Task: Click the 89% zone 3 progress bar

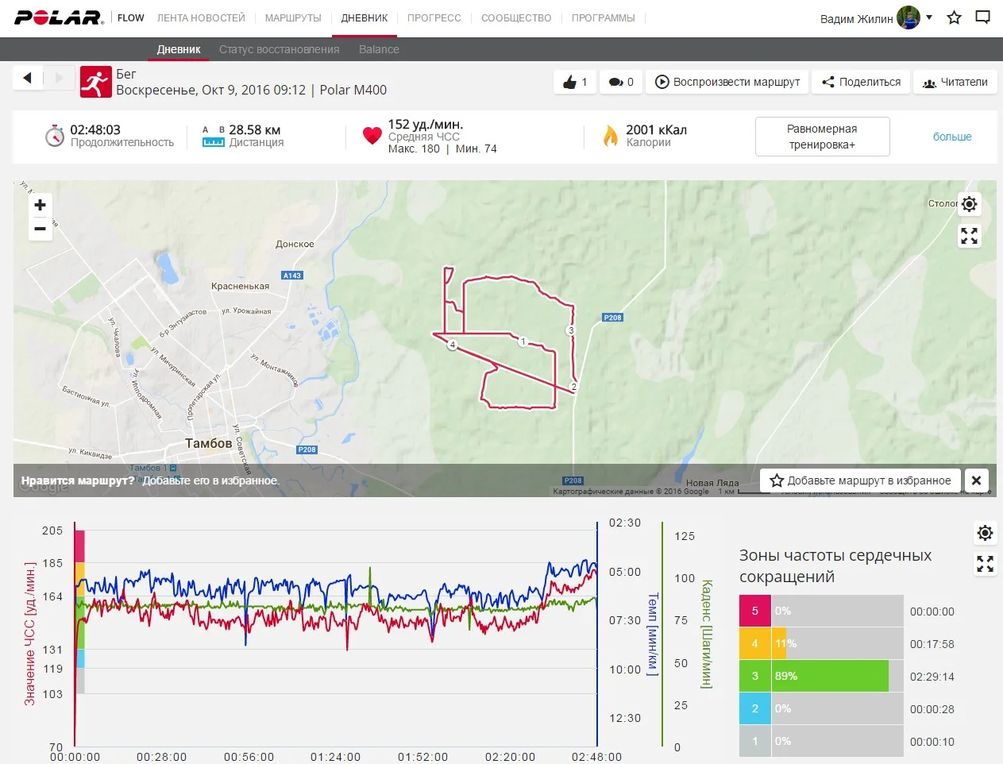Action: pyautogui.click(x=830, y=676)
